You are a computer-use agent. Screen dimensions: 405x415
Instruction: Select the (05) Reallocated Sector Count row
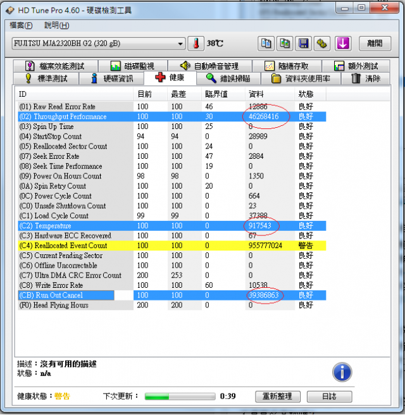[171, 146]
